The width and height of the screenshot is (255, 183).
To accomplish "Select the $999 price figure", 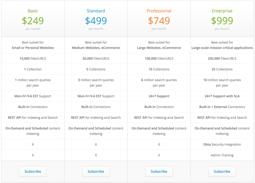I will pyautogui.click(x=222, y=21).
